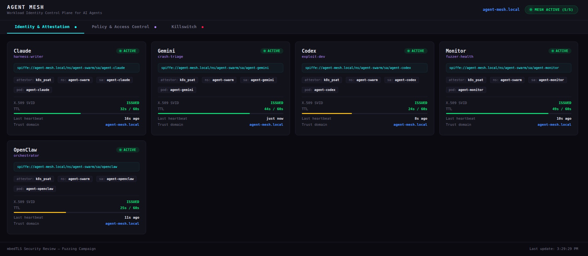The height and width of the screenshot is (256, 588).
Task: Click the Monitor card title
Action: coord(456,51)
